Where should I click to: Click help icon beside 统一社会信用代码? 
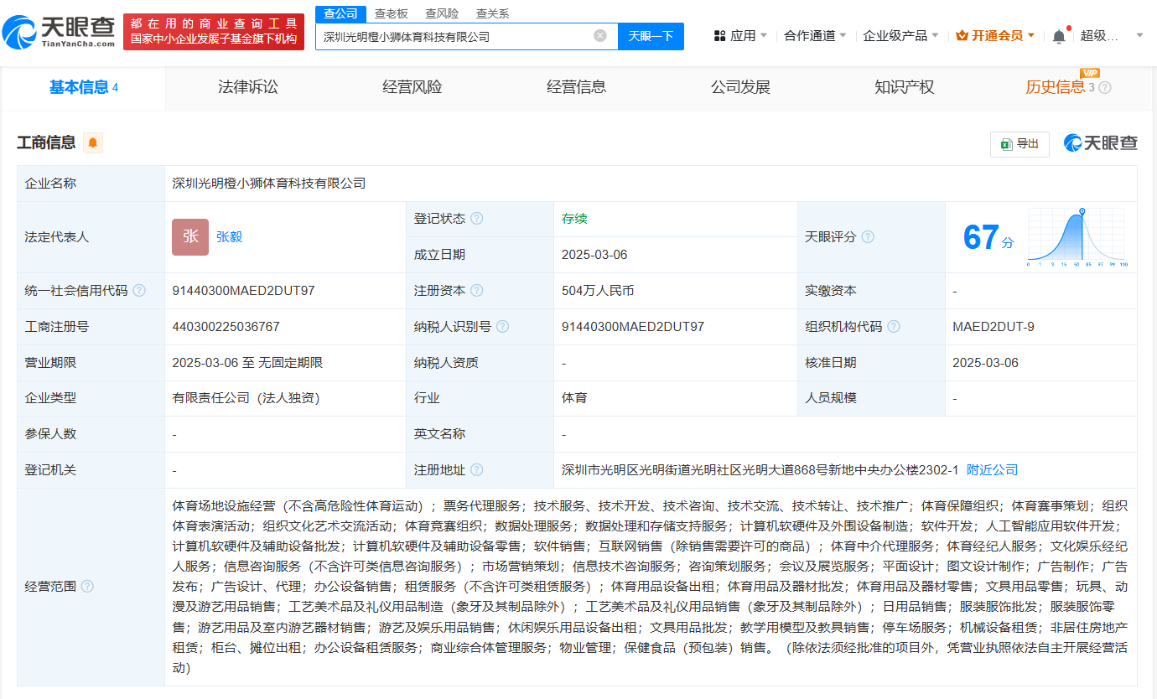pyautogui.click(x=139, y=291)
